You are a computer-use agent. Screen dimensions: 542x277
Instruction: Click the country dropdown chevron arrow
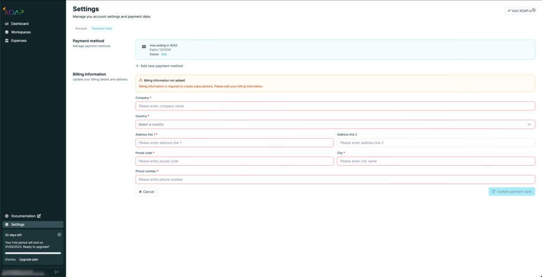pos(529,125)
